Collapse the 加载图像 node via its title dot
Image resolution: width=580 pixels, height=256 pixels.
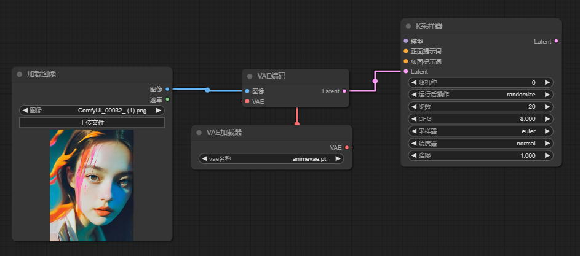[x=20, y=74]
